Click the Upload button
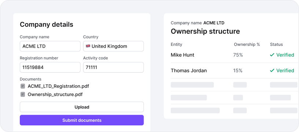 82,107
